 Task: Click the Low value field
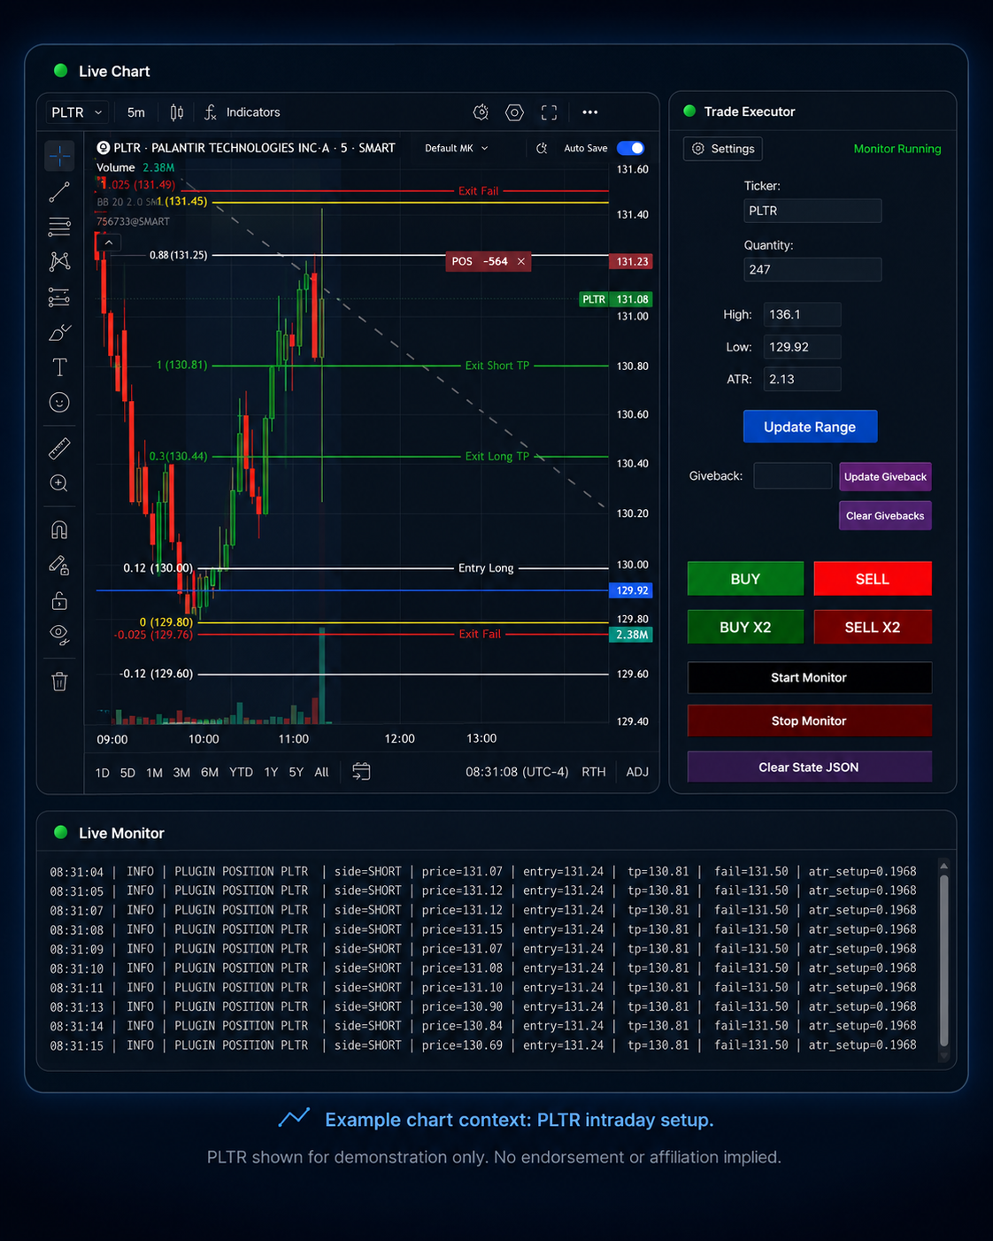click(802, 347)
